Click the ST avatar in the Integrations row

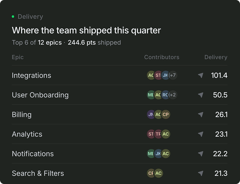point(158,75)
